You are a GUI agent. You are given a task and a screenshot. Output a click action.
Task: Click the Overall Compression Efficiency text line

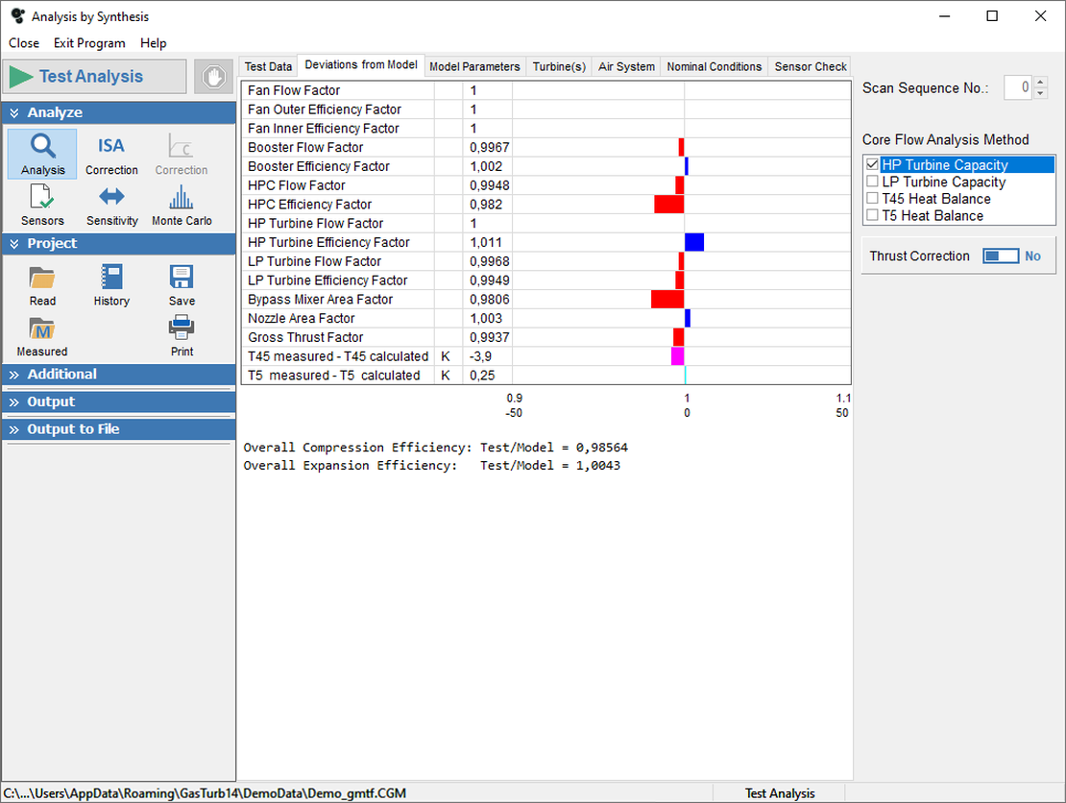coord(436,448)
